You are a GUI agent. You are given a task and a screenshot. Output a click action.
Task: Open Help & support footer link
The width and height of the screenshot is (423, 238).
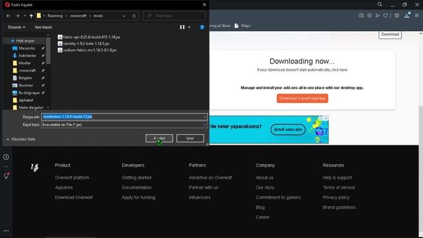pyautogui.click(x=337, y=178)
